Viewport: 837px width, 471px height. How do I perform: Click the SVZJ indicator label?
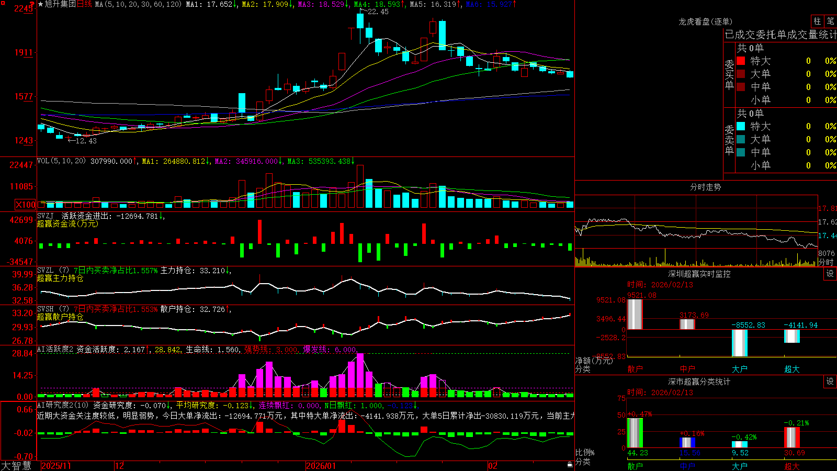point(46,216)
